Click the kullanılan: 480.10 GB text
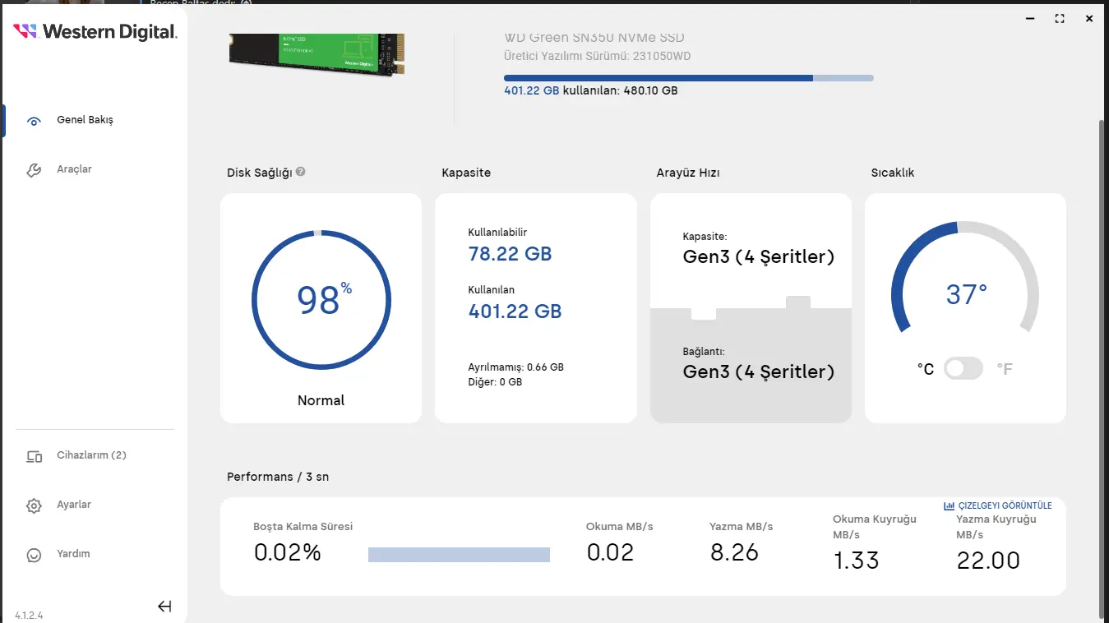The image size is (1109, 623). click(620, 90)
